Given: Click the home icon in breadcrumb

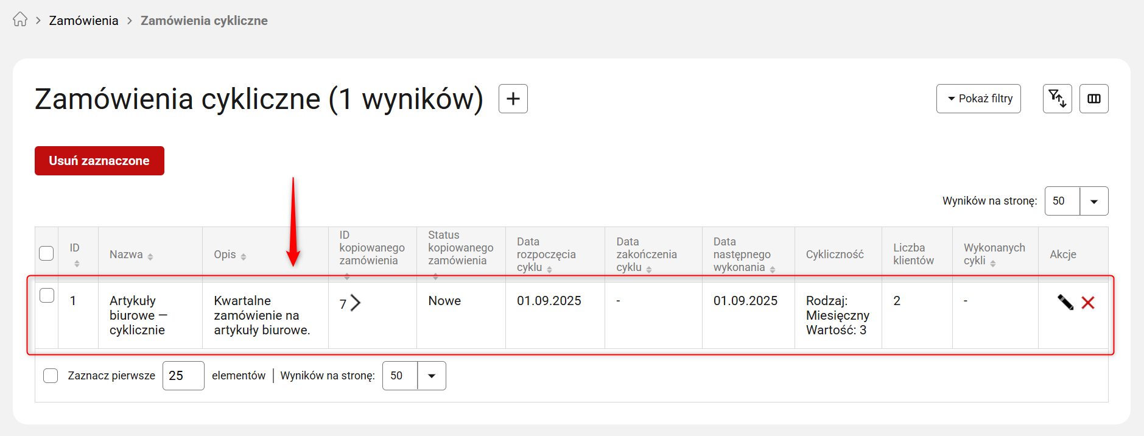Looking at the screenshot, I should pos(20,20).
